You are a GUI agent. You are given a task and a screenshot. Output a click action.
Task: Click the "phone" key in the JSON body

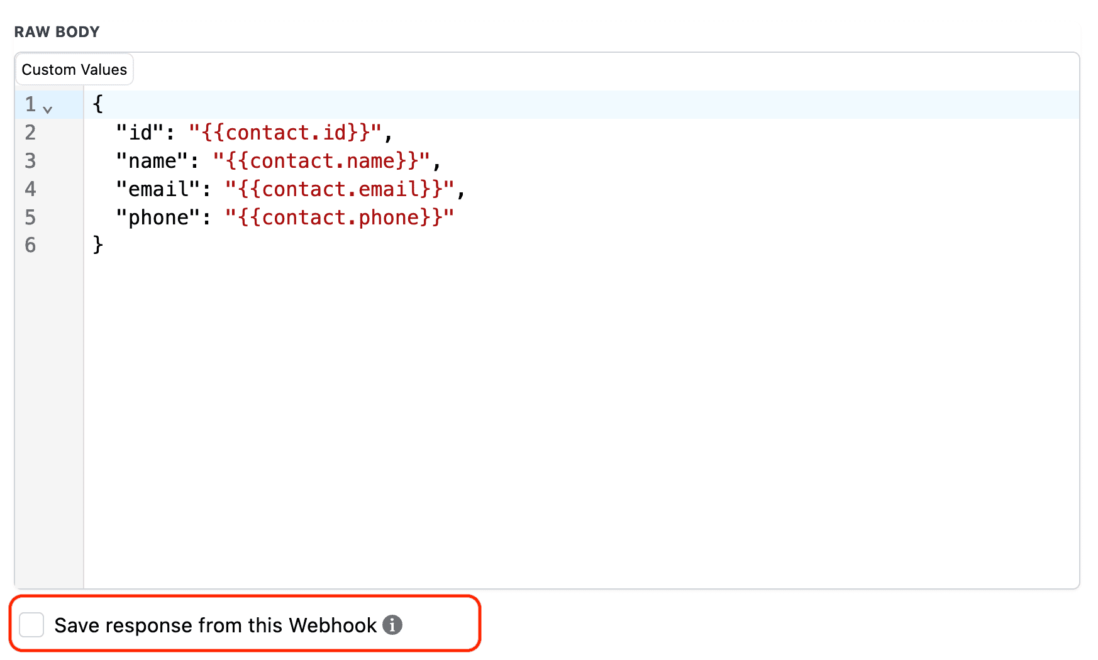pos(158,217)
